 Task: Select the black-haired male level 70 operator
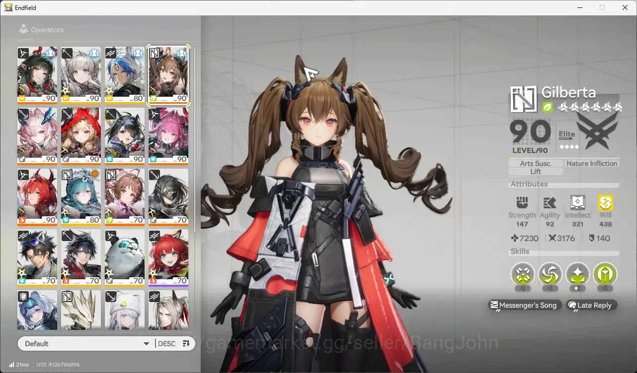[x=81, y=258]
